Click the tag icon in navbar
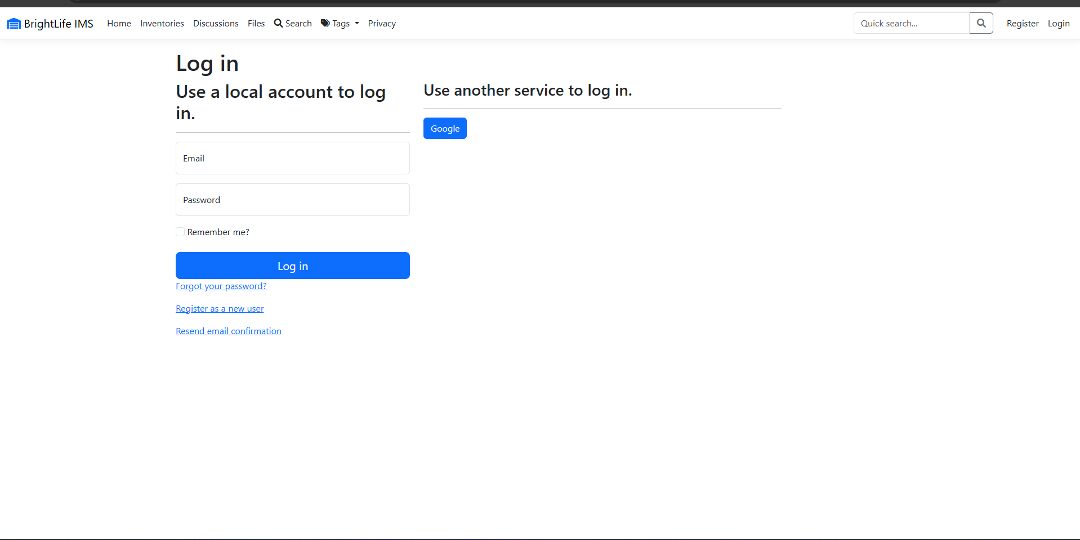This screenshot has width=1080, height=540. pyautogui.click(x=325, y=23)
